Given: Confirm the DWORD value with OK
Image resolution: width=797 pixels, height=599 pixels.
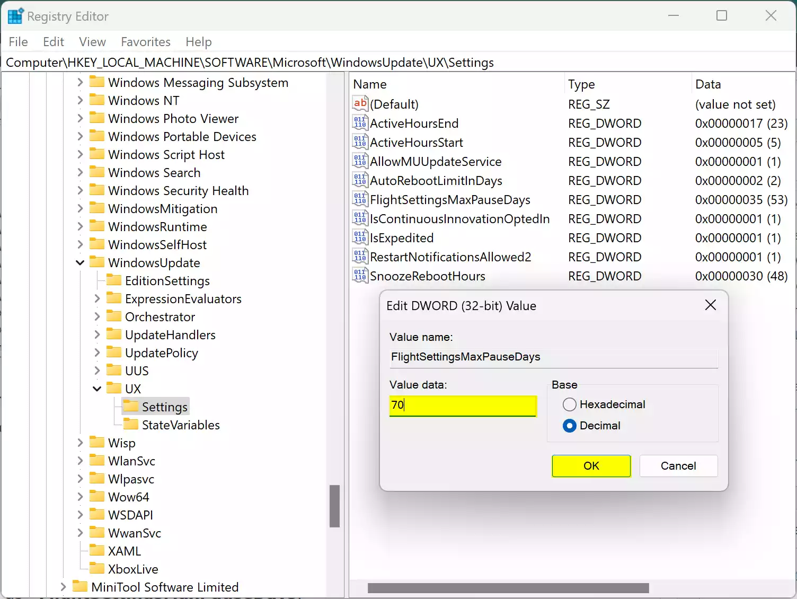Looking at the screenshot, I should point(591,466).
